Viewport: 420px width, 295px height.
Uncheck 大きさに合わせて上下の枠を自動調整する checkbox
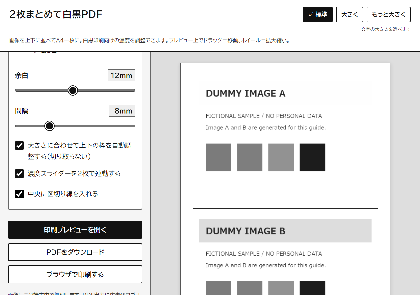coord(19,146)
